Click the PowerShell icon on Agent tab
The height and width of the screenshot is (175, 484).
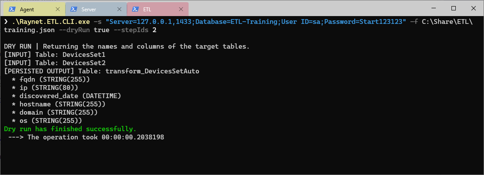(x=12, y=9)
